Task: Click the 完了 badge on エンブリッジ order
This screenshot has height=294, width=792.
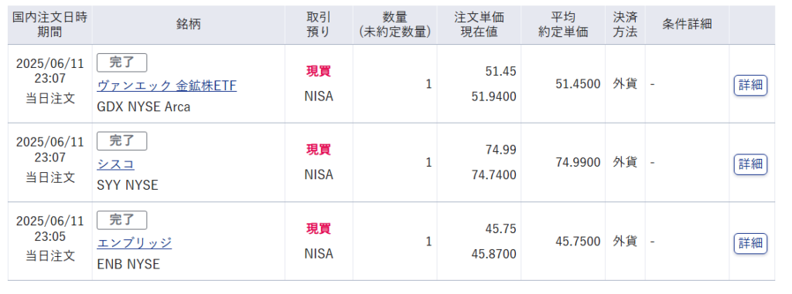Action: pos(121,221)
